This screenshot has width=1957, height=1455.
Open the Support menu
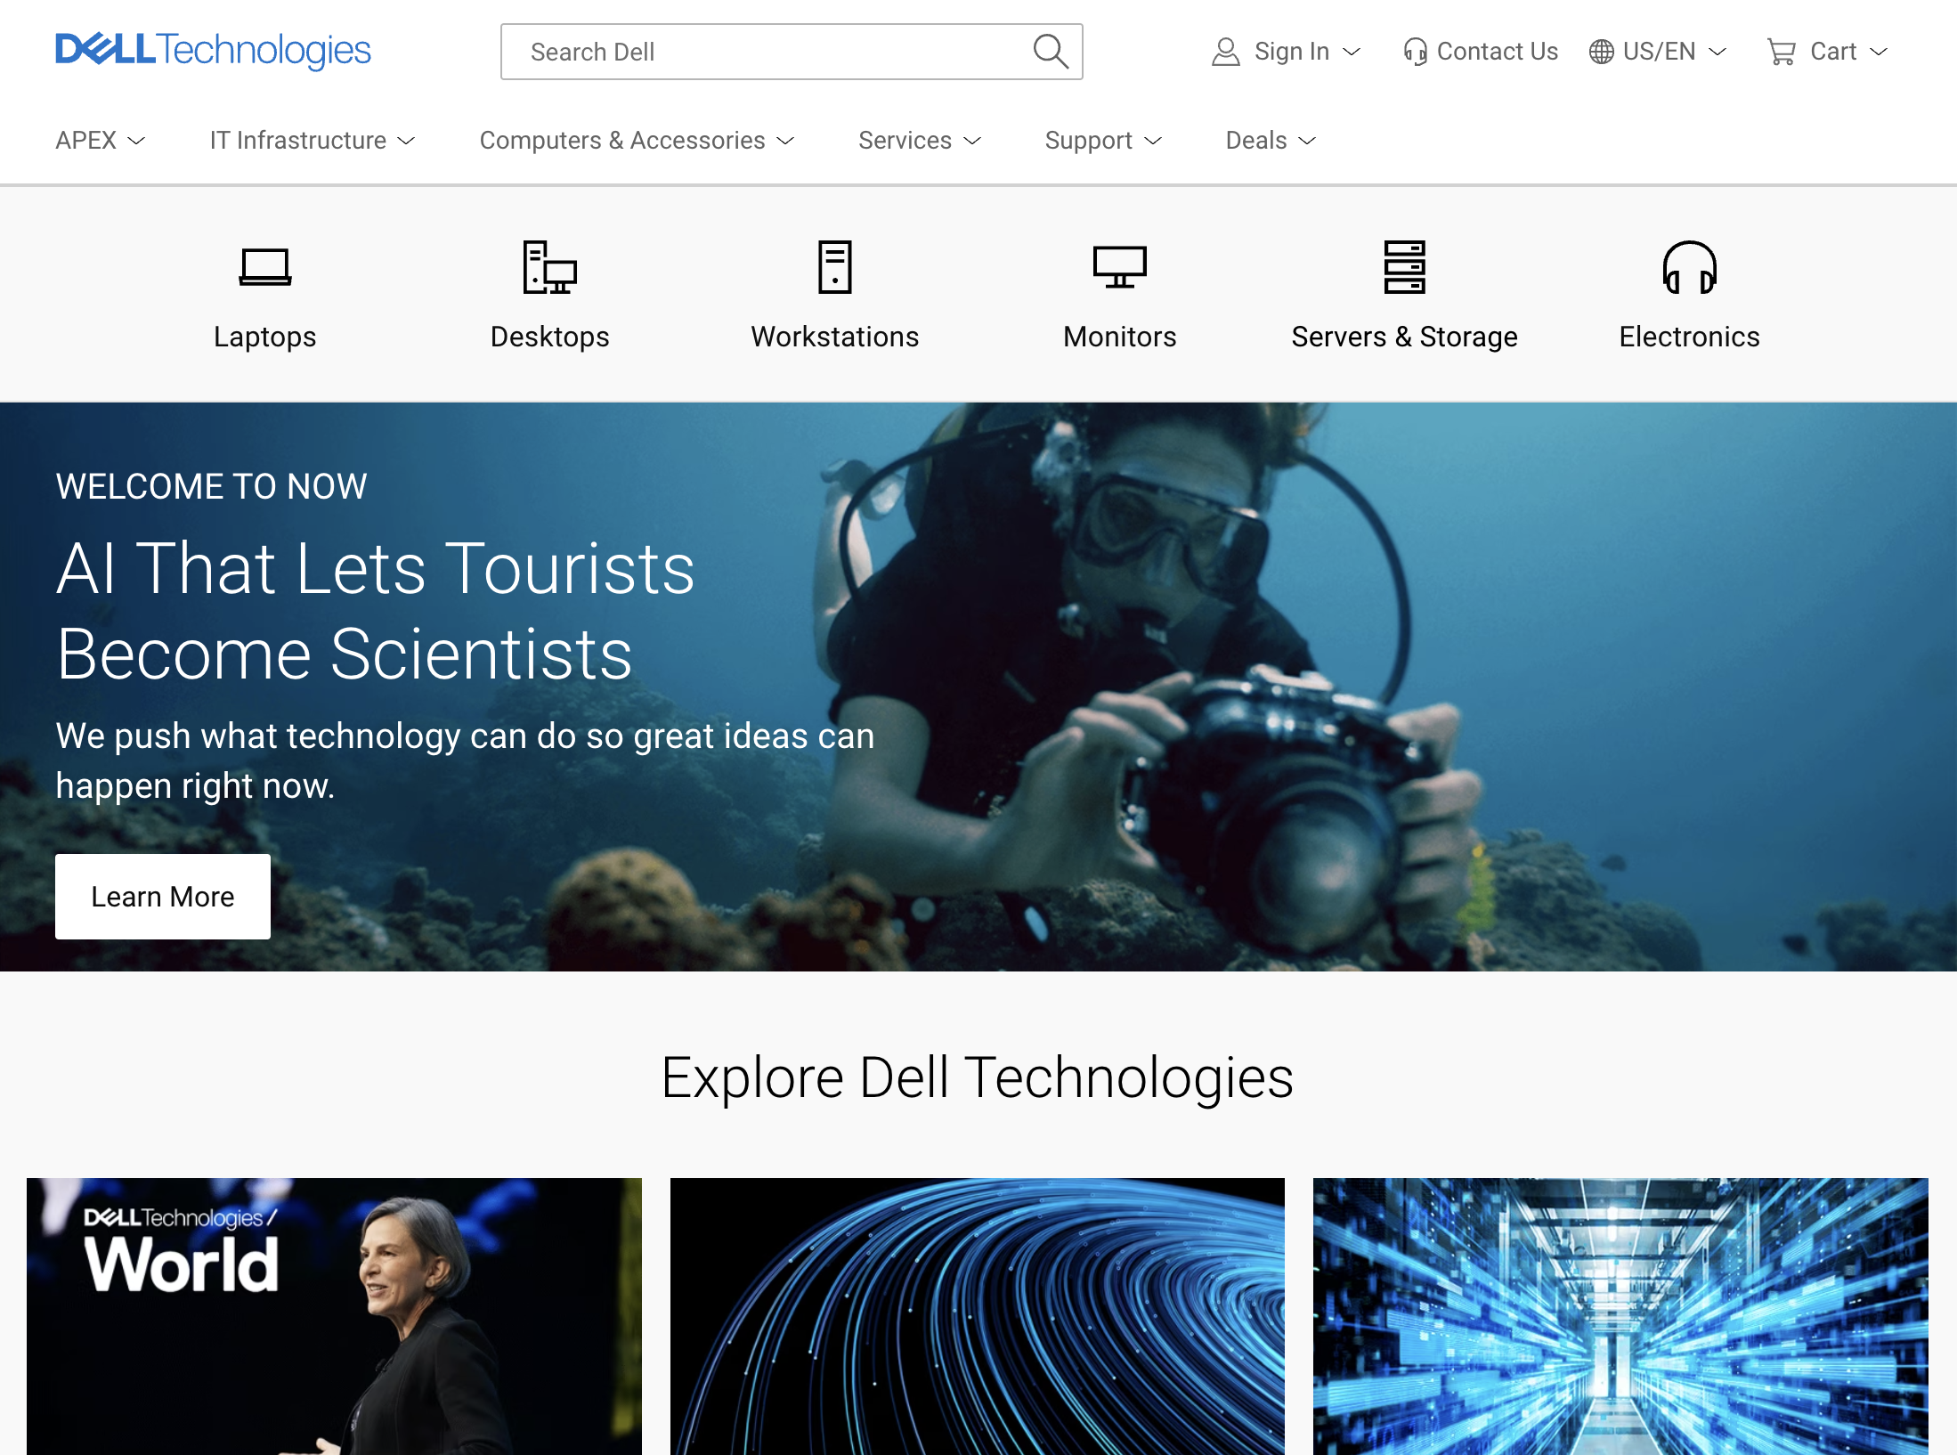[1103, 140]
